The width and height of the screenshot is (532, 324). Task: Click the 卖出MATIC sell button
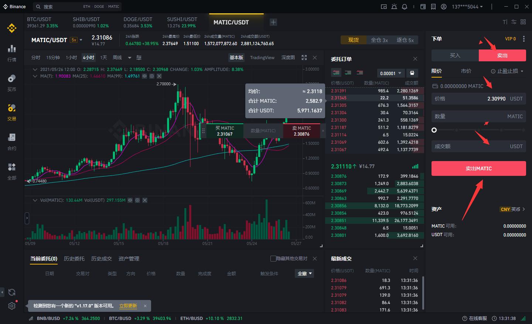[479, 168]
